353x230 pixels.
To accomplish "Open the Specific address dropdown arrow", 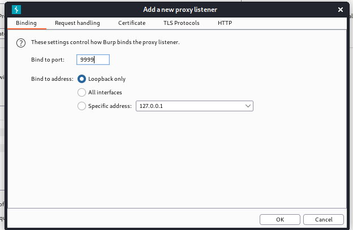I will point(248,106).
